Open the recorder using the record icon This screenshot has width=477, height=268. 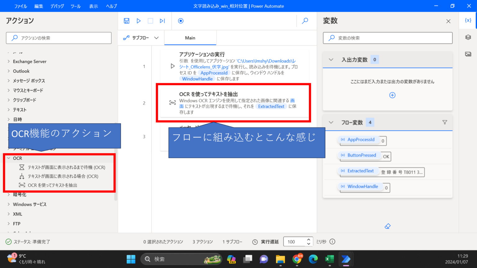coord(180,21)
